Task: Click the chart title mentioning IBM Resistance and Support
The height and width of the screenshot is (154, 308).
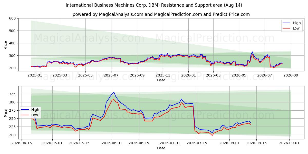Action: click(154, 5)
